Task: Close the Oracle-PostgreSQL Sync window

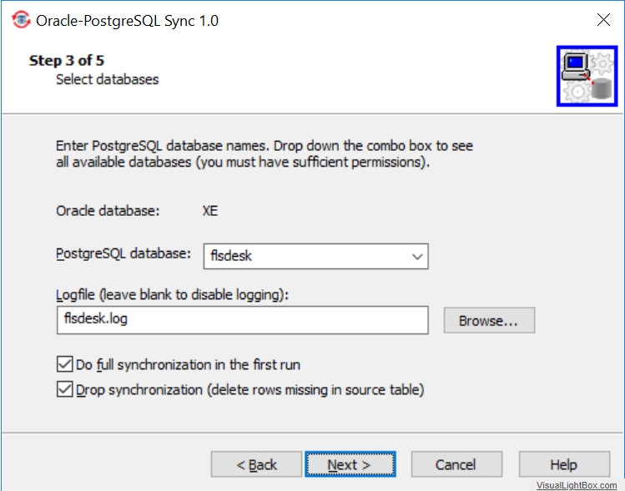Action: click(x=603, y=19)
